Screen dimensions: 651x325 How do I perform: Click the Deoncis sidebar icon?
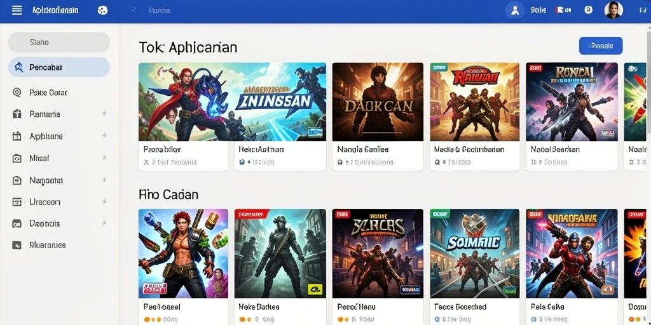(x=17, y=223)
